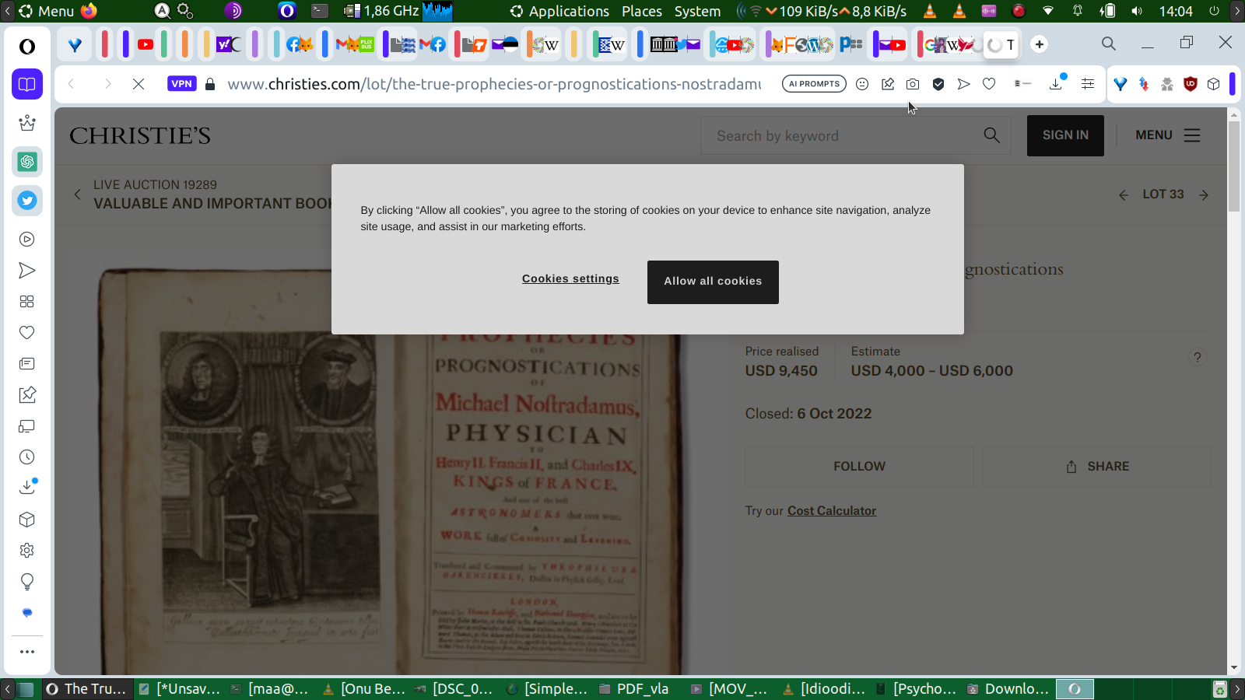Image resolution: width=1245 pixels, height=700 pixels.
Task: Switch to the YouTube browser tab
Action: coord(146,44)
